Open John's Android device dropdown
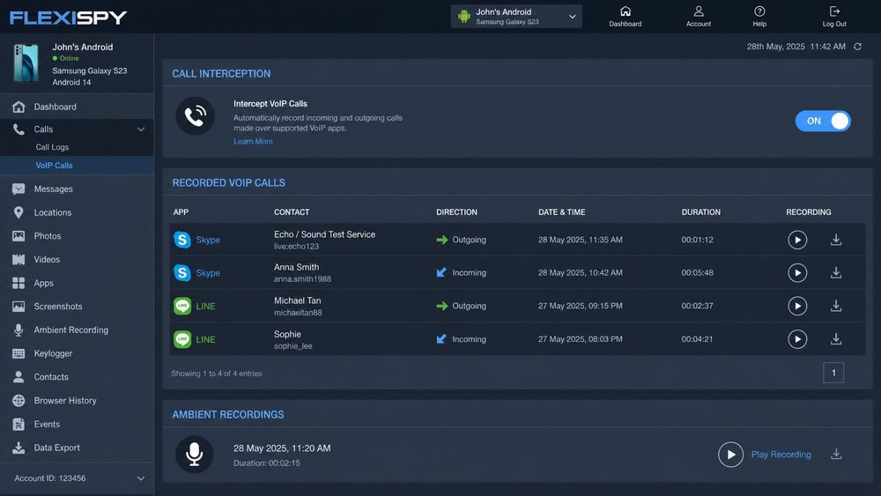Screen dimensions: 881x496 515,16
